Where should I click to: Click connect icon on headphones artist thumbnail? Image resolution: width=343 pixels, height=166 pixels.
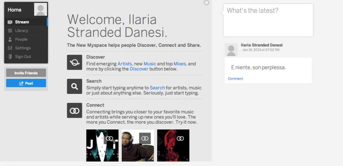click(x=145, y=138)
